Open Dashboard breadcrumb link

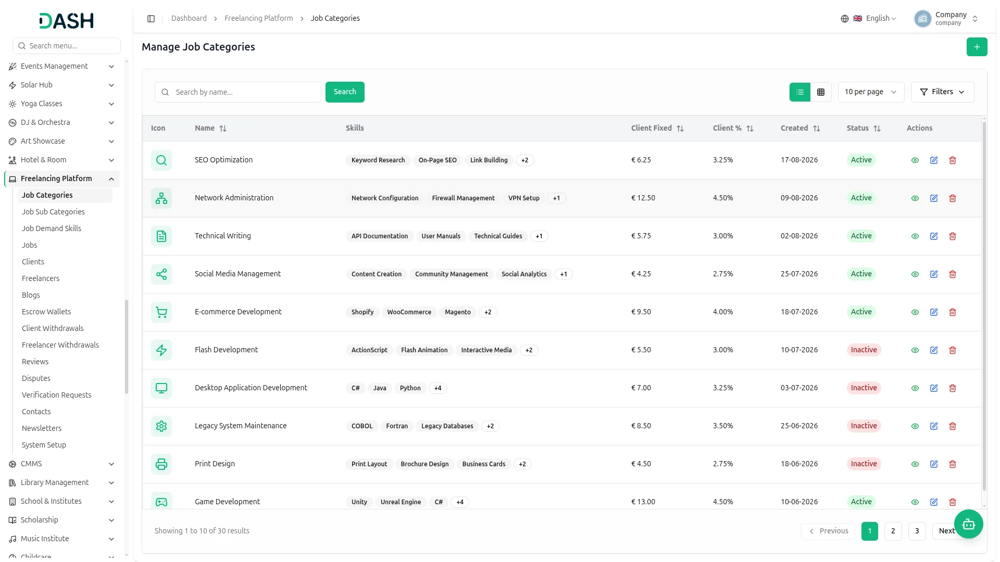tap(189, 18)
